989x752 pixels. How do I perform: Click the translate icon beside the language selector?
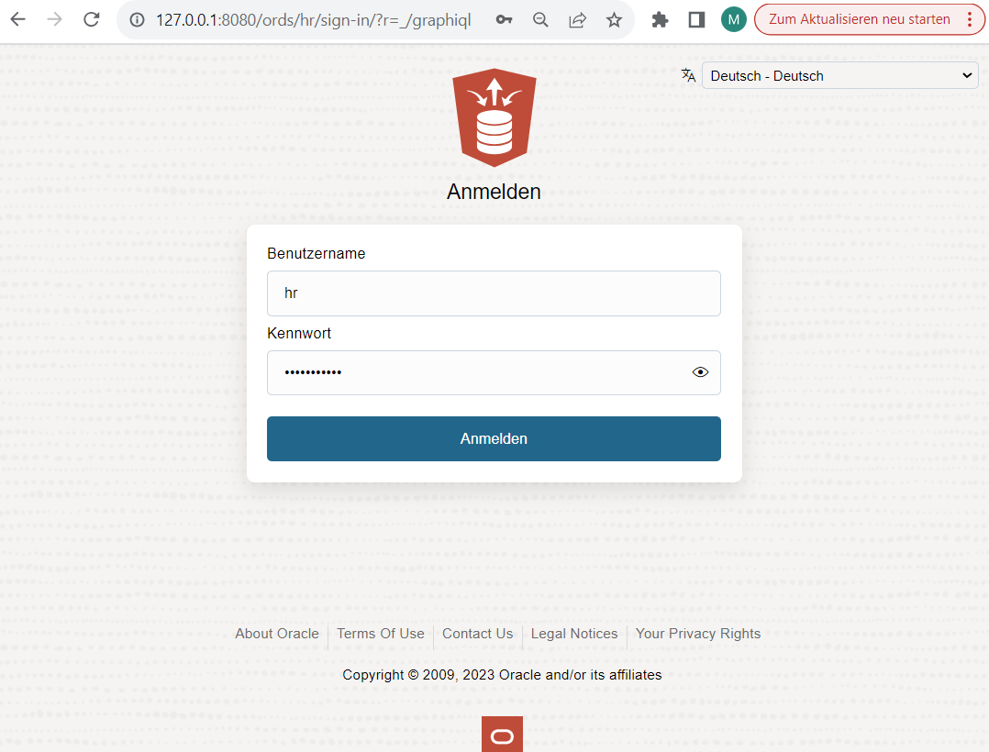pyautogui.click(x=688, y=75)
